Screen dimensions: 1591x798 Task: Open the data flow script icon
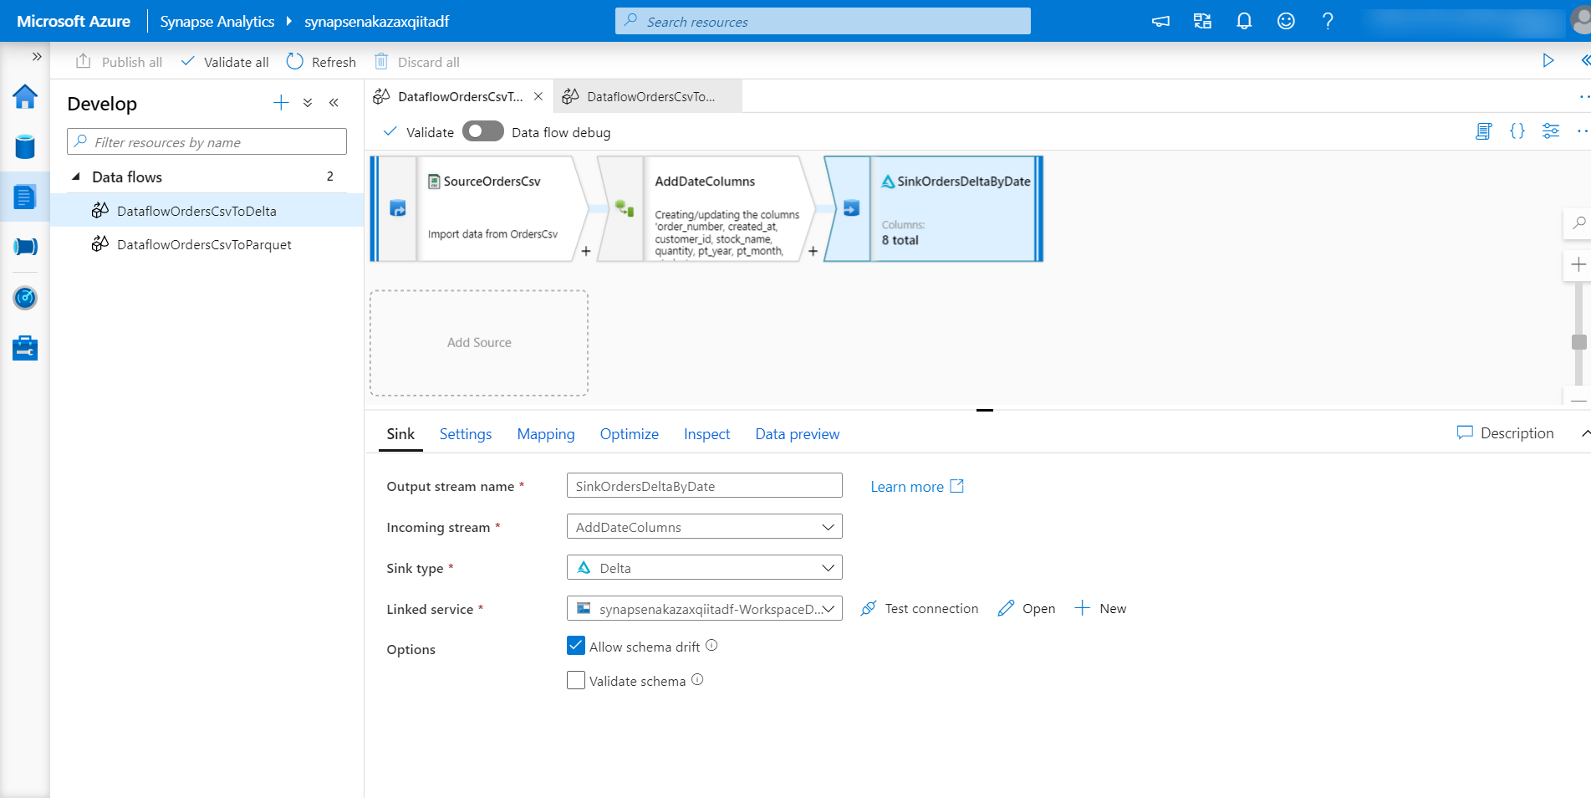[1483, 131]
